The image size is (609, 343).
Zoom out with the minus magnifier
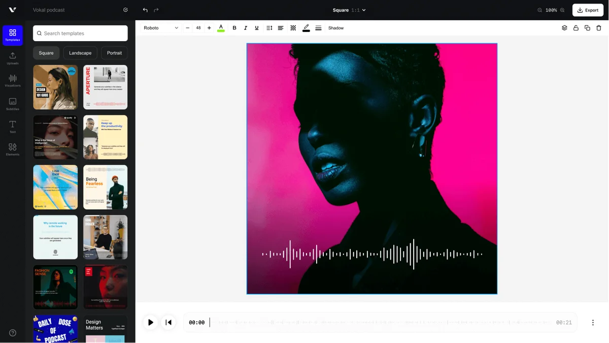coord(540,10)
